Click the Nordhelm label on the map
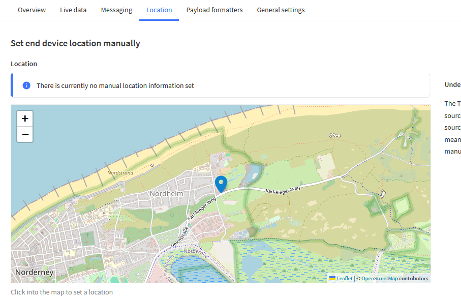 (166, 194)
